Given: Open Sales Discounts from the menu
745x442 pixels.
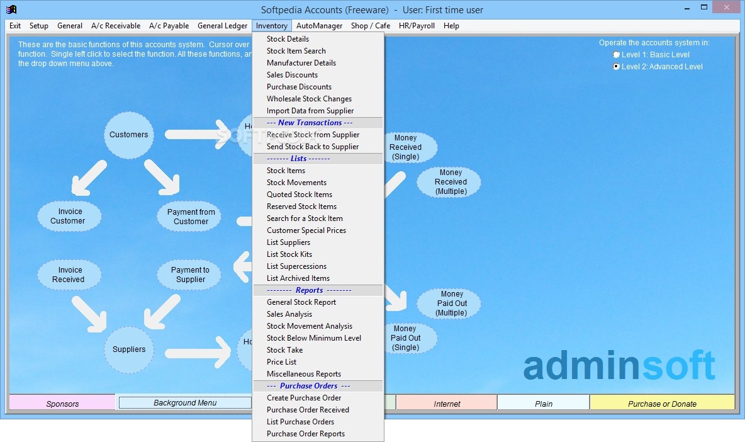Looking at the screenshot, I should point(318,75).
